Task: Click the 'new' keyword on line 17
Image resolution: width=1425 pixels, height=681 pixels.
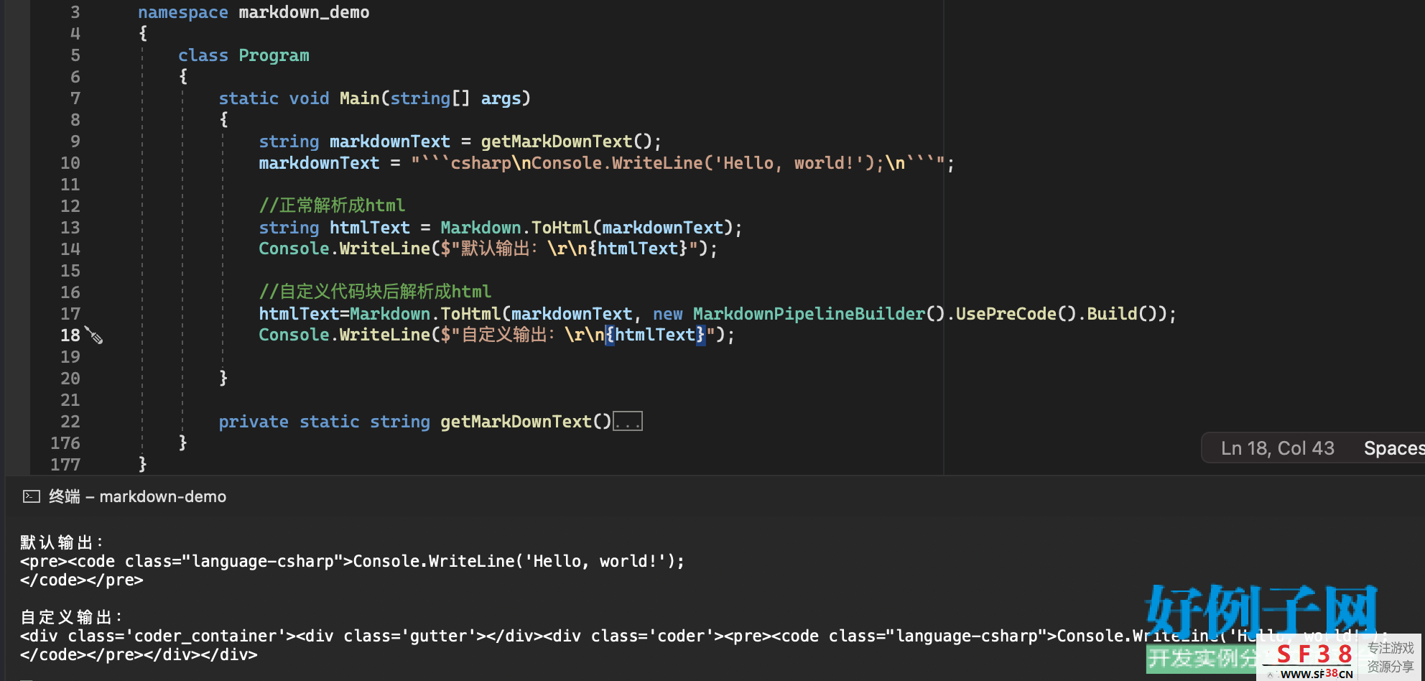Action: [x=668, y=314]
